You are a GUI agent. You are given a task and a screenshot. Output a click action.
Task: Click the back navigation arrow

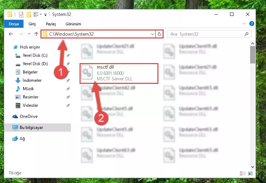[x=11, y=34]
